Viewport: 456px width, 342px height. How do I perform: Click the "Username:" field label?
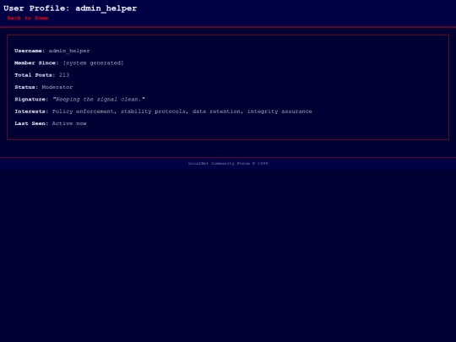[30, 51]
